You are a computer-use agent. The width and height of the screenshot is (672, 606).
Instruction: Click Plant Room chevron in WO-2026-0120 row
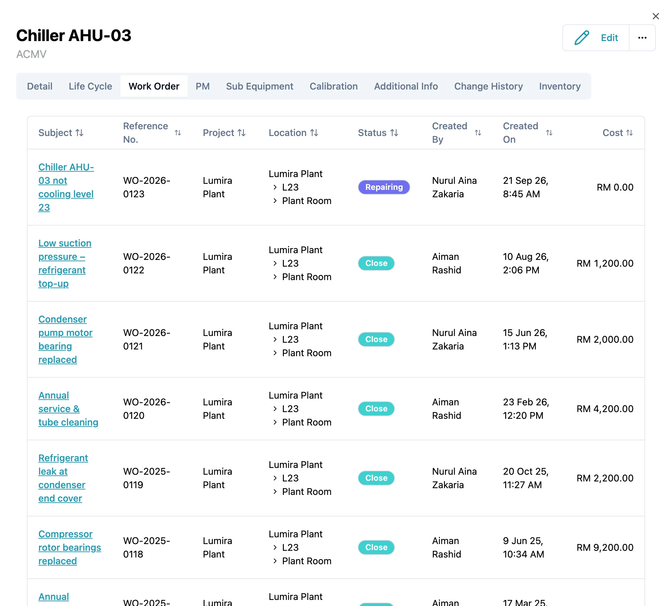point(275,422)
